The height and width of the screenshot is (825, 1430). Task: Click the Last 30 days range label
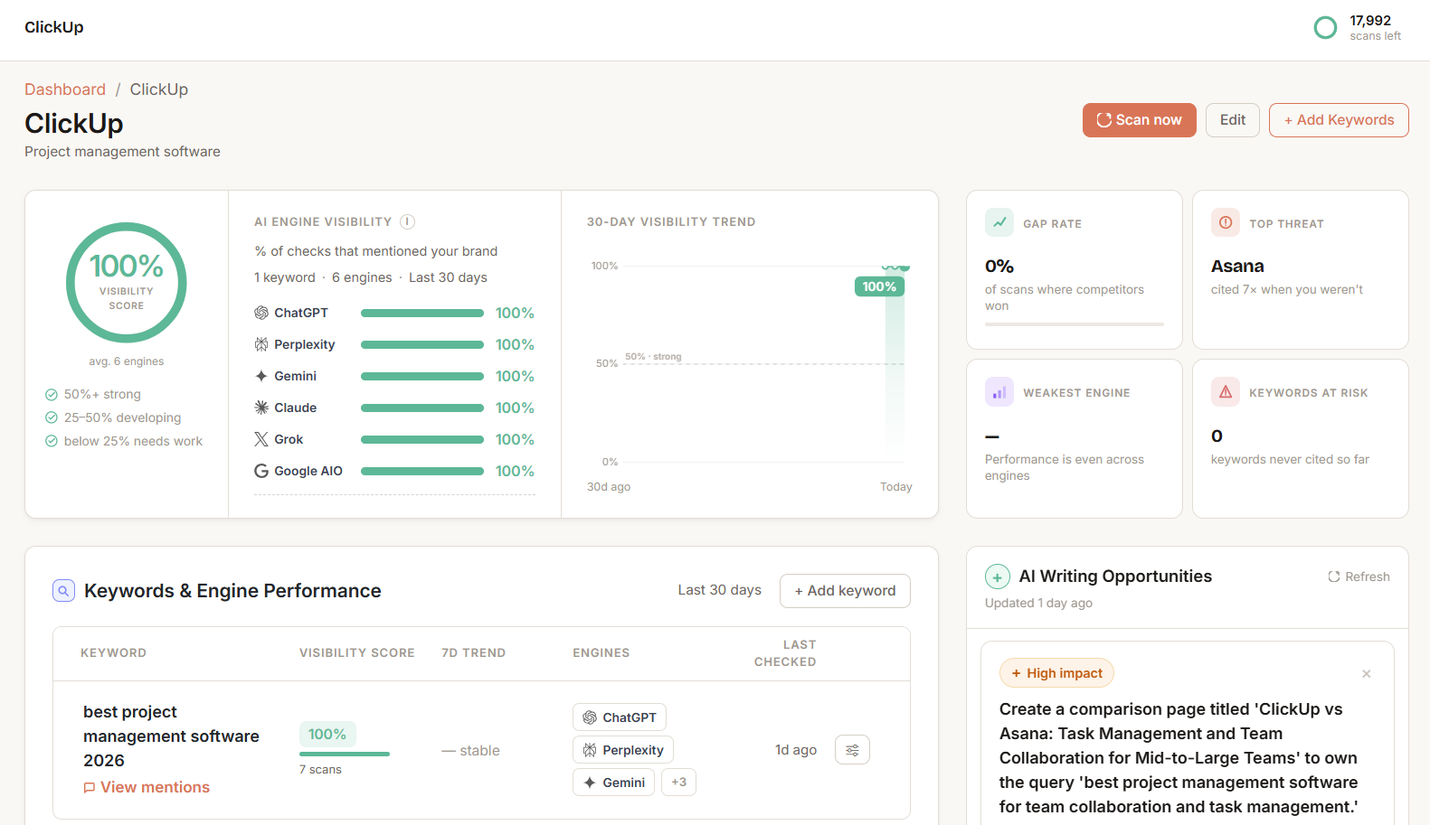[720, 590]
